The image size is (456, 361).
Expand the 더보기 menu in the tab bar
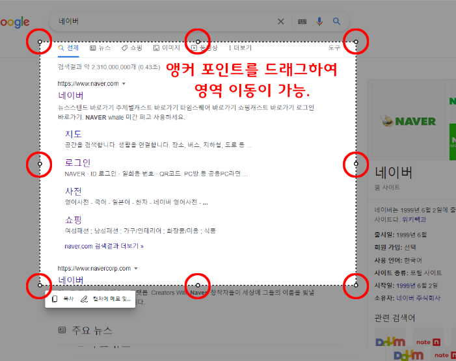point(240,48)
